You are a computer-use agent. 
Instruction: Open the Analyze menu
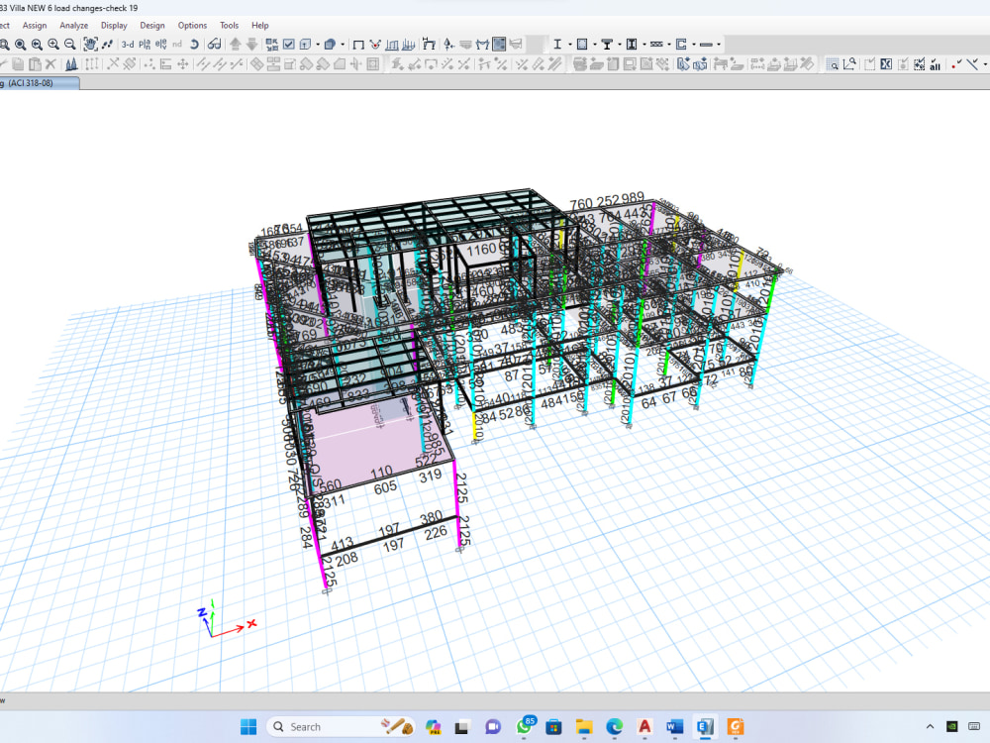click(73, 25)
